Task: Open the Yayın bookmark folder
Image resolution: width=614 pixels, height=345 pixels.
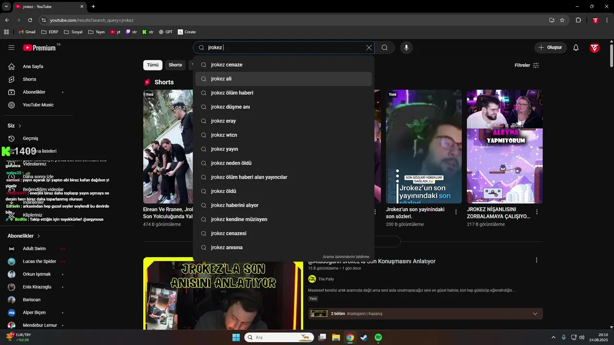Action: (96, 32)
